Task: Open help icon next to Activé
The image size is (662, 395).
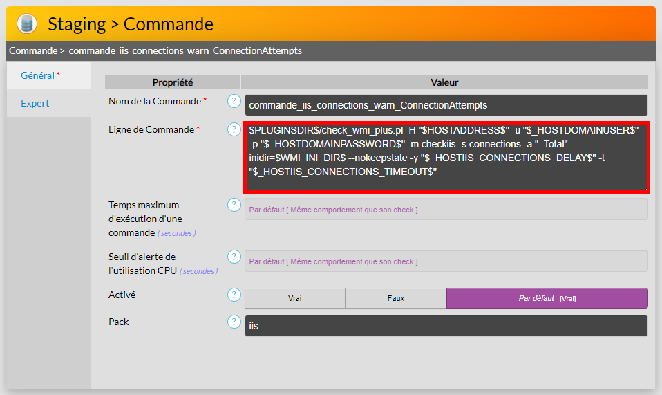Action: click(234, 295)
